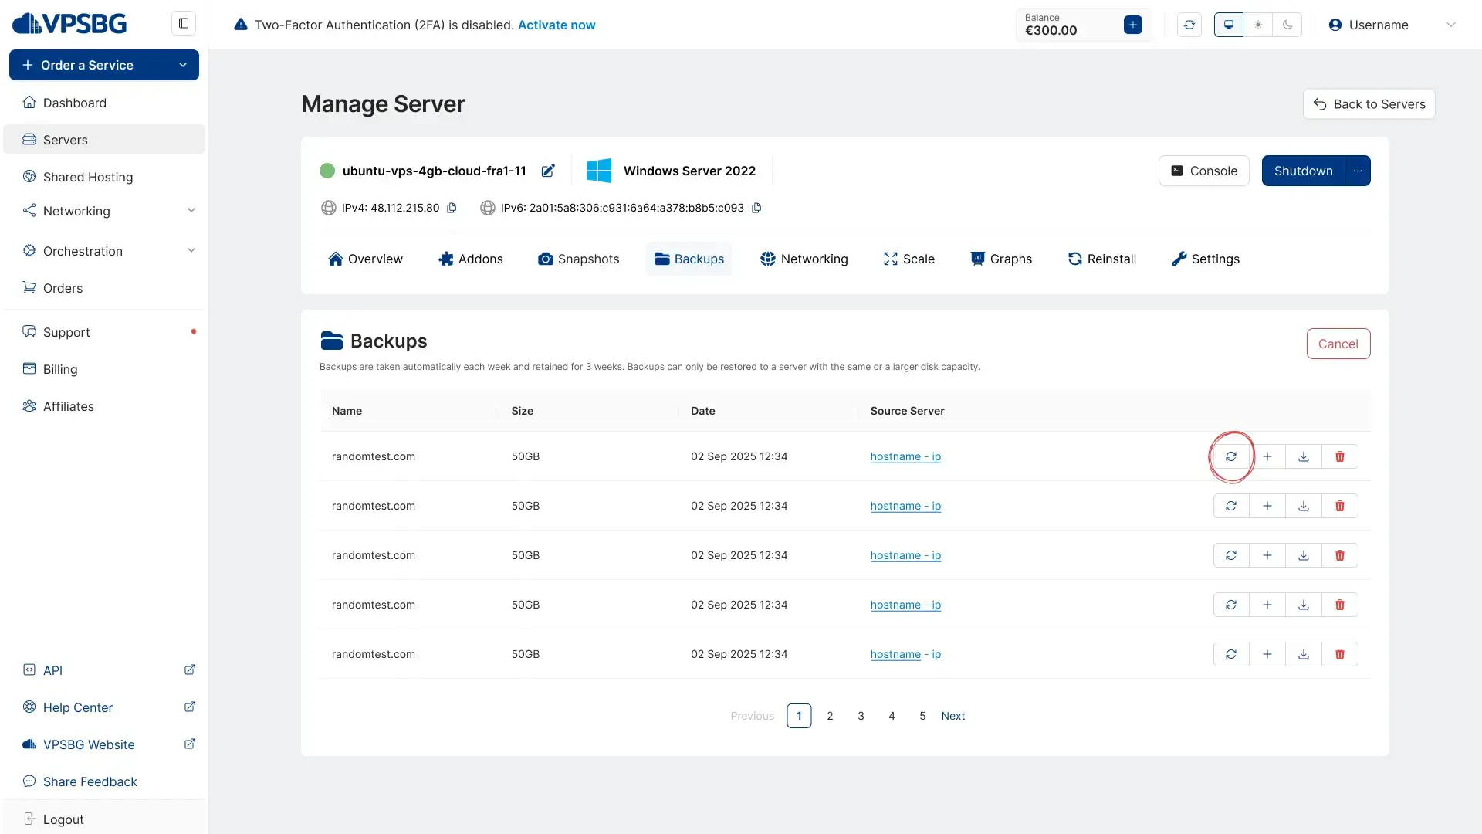Screen dimensions: 1482x834
Task: Click the Cancel button in Backups
Action: pos(1338,344)
